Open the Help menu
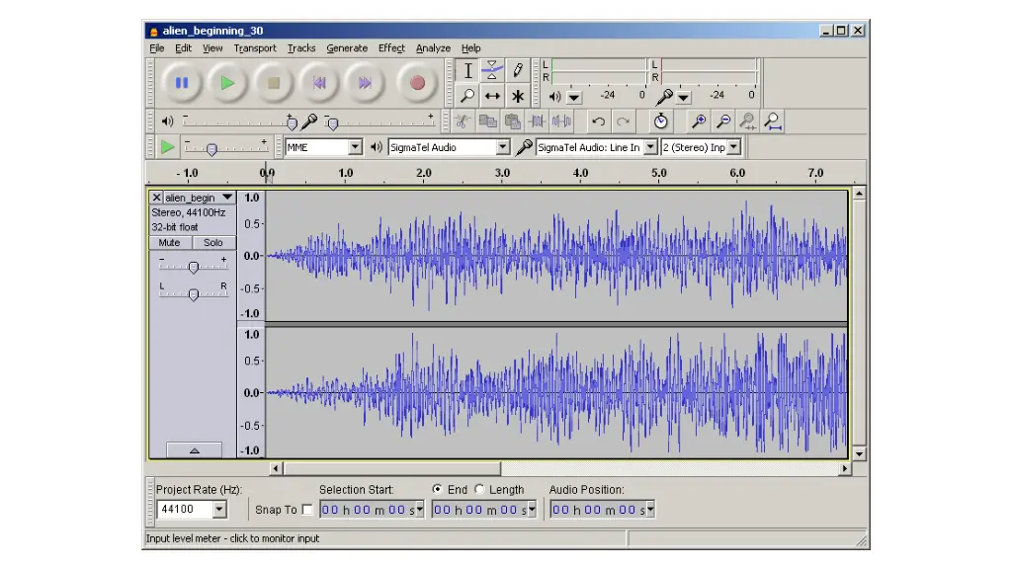 coord(471,48)
